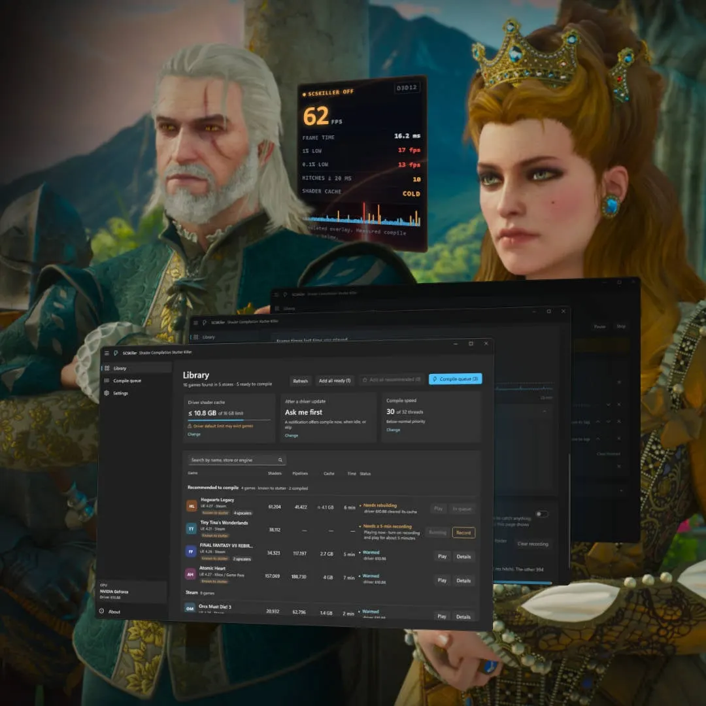Click the Orcs Must Die! 3 OM icon
Screen dimensions: 706x706
tap(190, 609)
